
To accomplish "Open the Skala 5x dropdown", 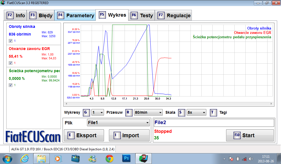I will tap(196, 112).
